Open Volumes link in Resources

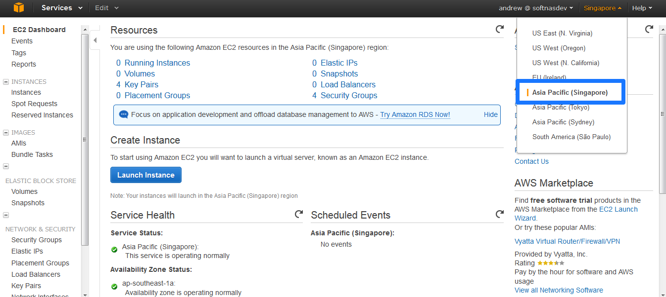[140, 74]
